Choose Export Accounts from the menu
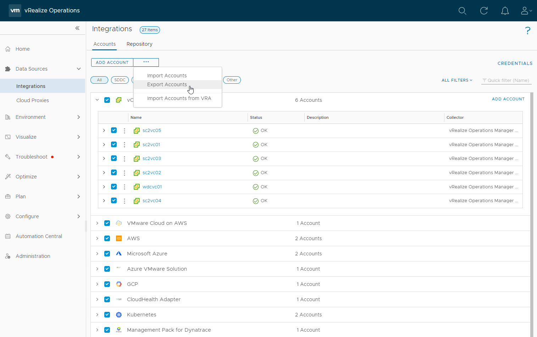Image resolution: width=537 pixels, height=337 pixels. pos(167,84)
